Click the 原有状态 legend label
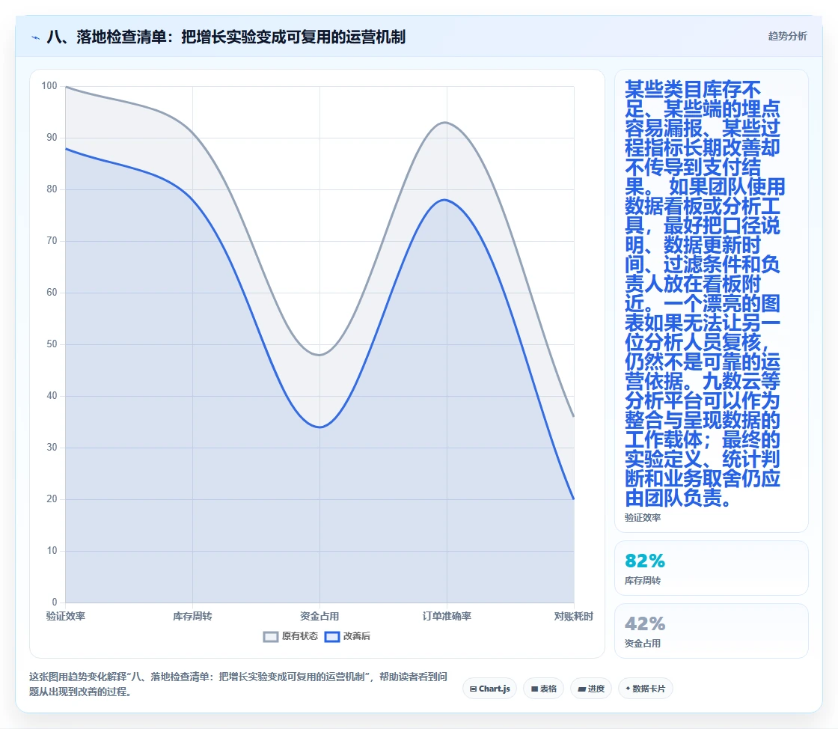The width and height of the screenshot is (838, 729). click(x=300, y=636)
